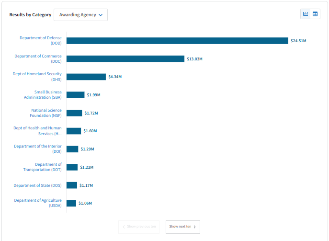The height and width of the screenshot is (241, 329).
Task: Click the $1.99M value label
Action: [93, 95]
